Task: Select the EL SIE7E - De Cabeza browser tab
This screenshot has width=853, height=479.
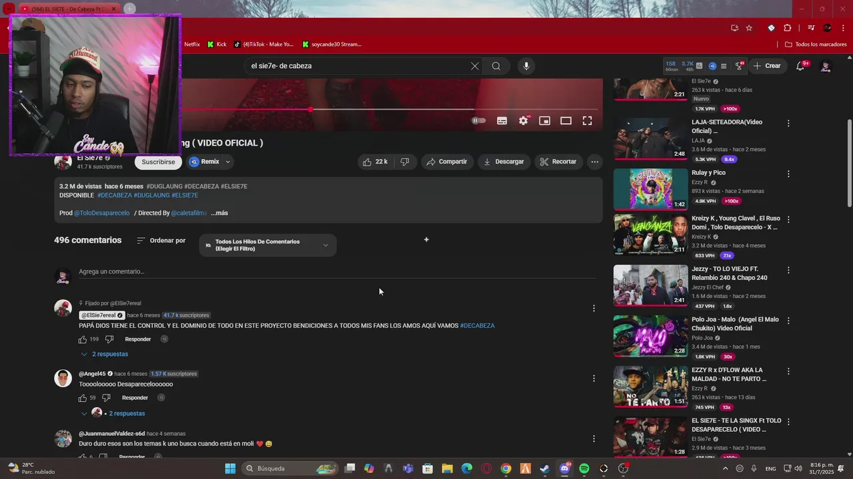Action: click(x=68, y=9)
